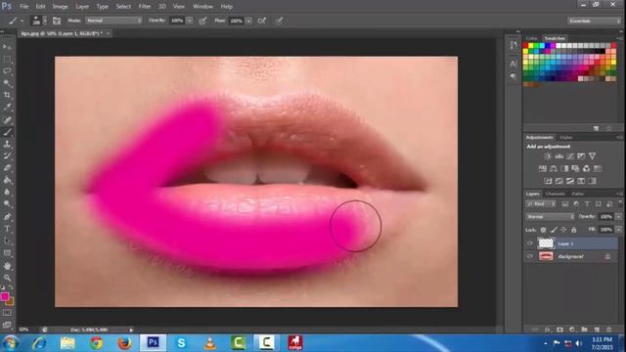Select the Hand tool
This screenshot has width=626, height=352.
7,265
